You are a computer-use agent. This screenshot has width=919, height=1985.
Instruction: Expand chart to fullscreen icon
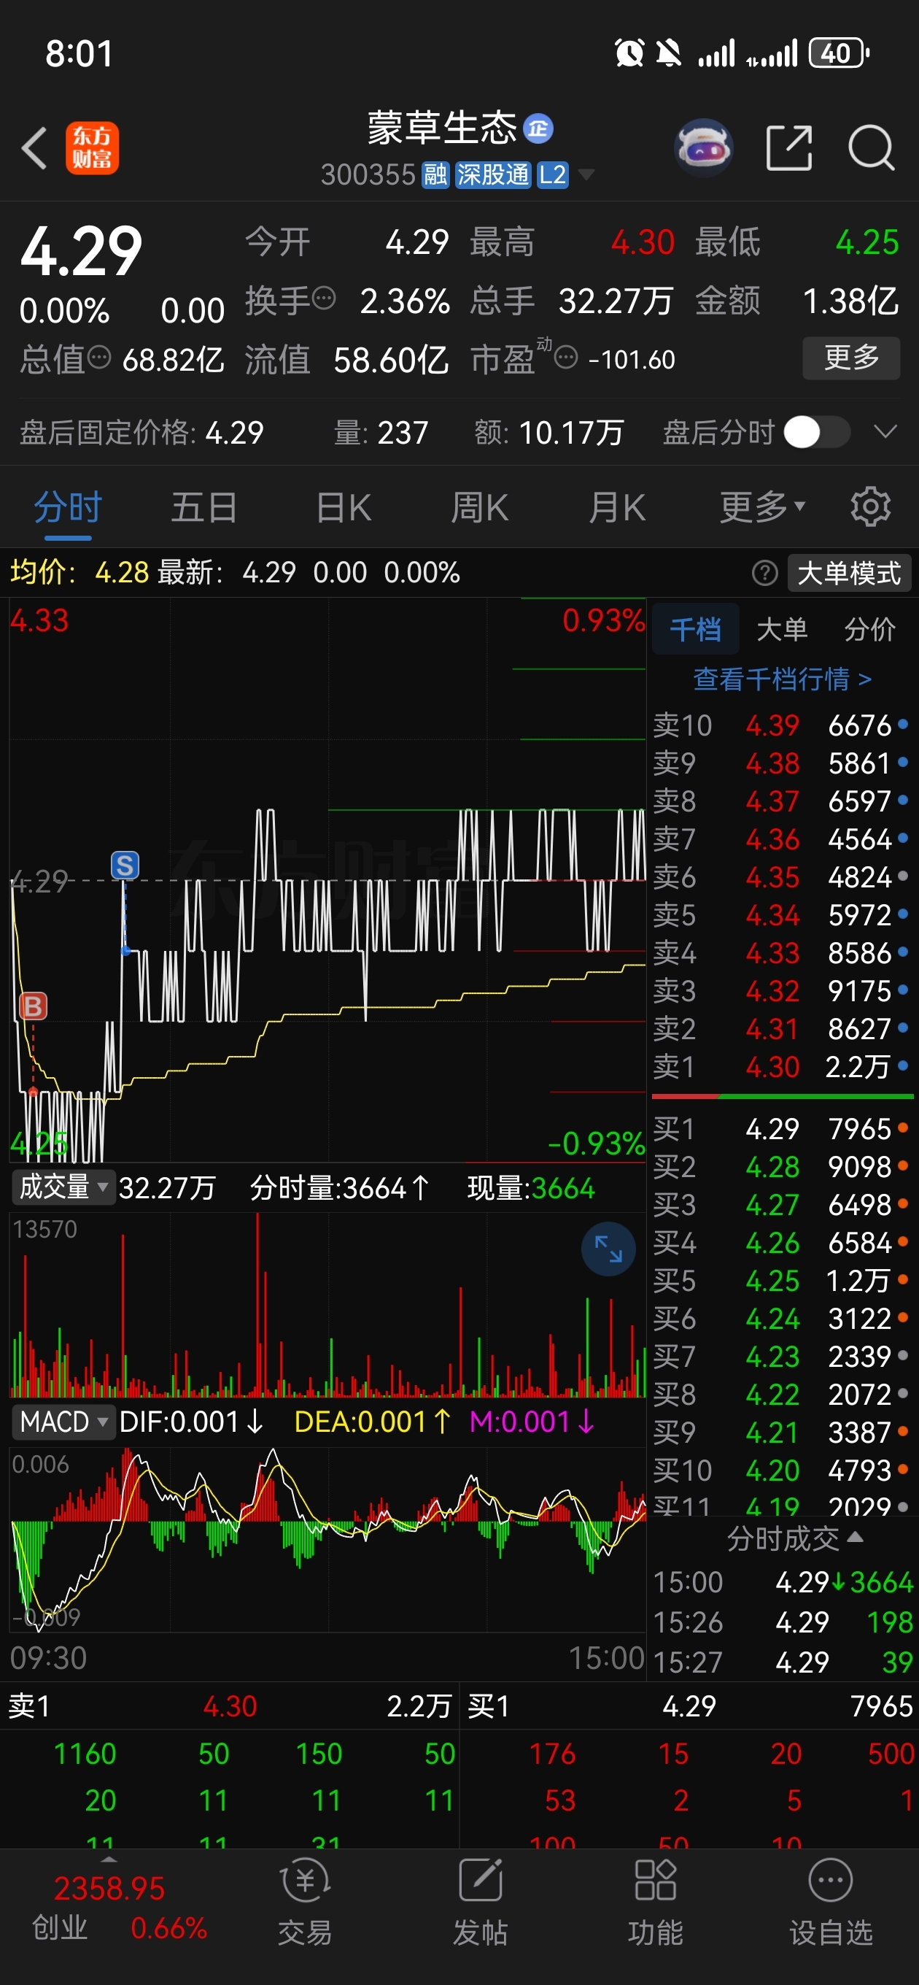coord(608,1249)
